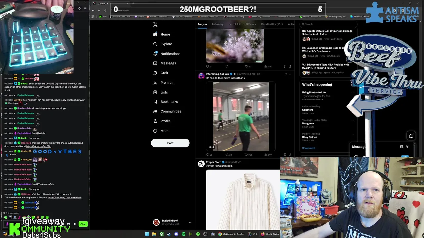The width and height of the screenshot is (424, 238).
Task: Open the kick.com/TheAmazinTater link in chat
Action: [65, 198]
